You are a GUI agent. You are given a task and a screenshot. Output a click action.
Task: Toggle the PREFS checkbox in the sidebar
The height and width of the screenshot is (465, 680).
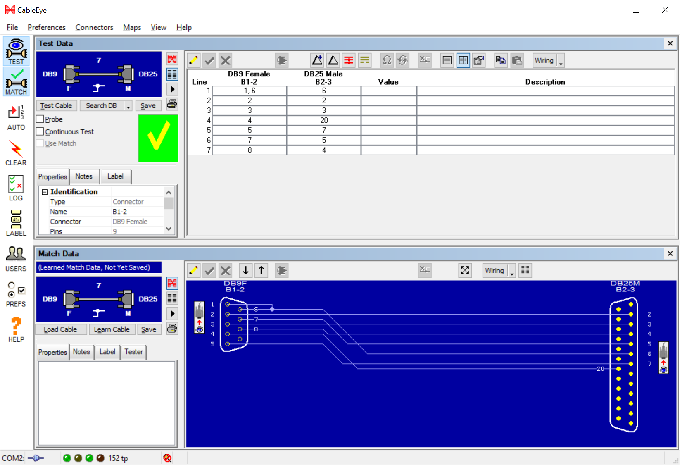21,290
